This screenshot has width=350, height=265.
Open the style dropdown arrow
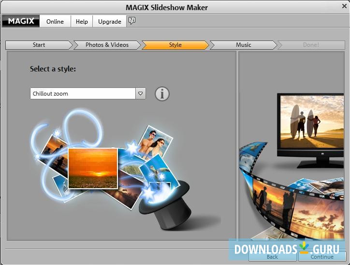click(140, 93)
